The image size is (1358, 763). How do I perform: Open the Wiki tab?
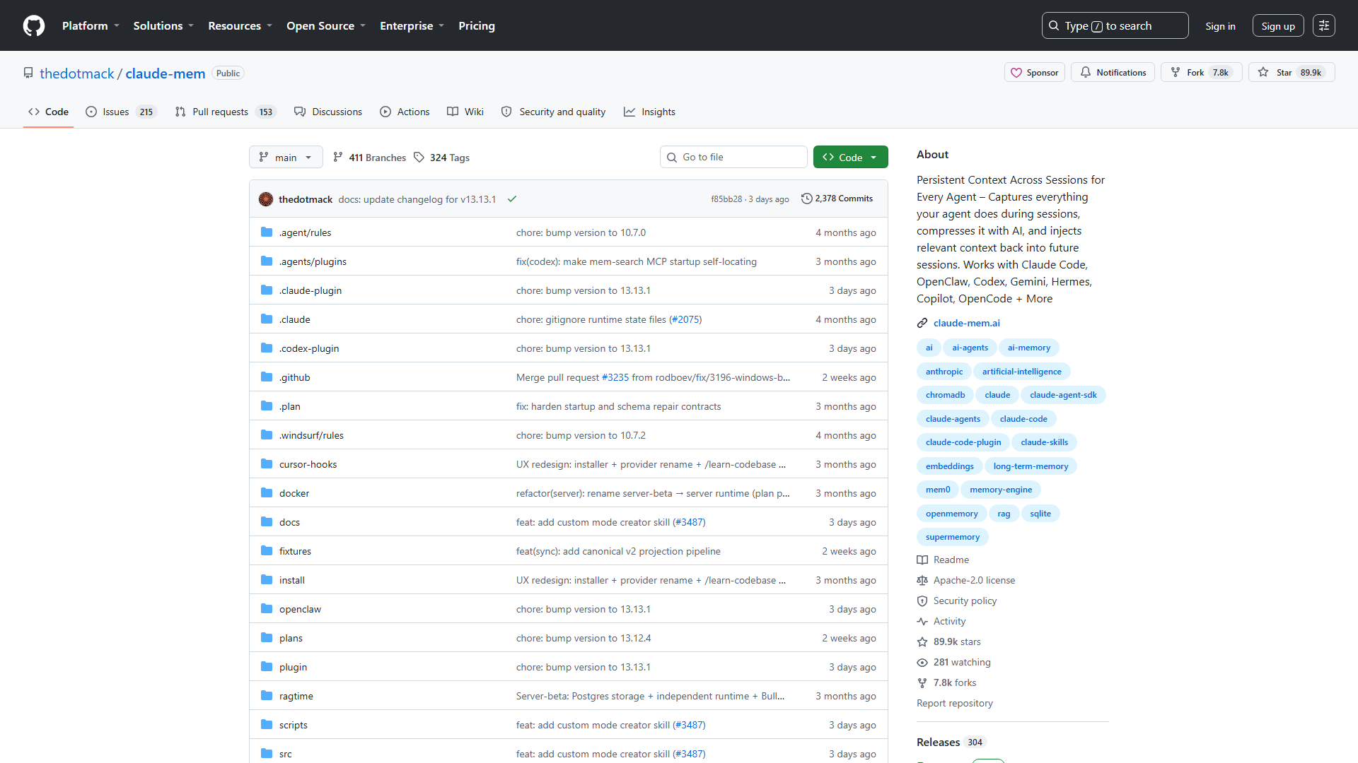tap(465, 112)
